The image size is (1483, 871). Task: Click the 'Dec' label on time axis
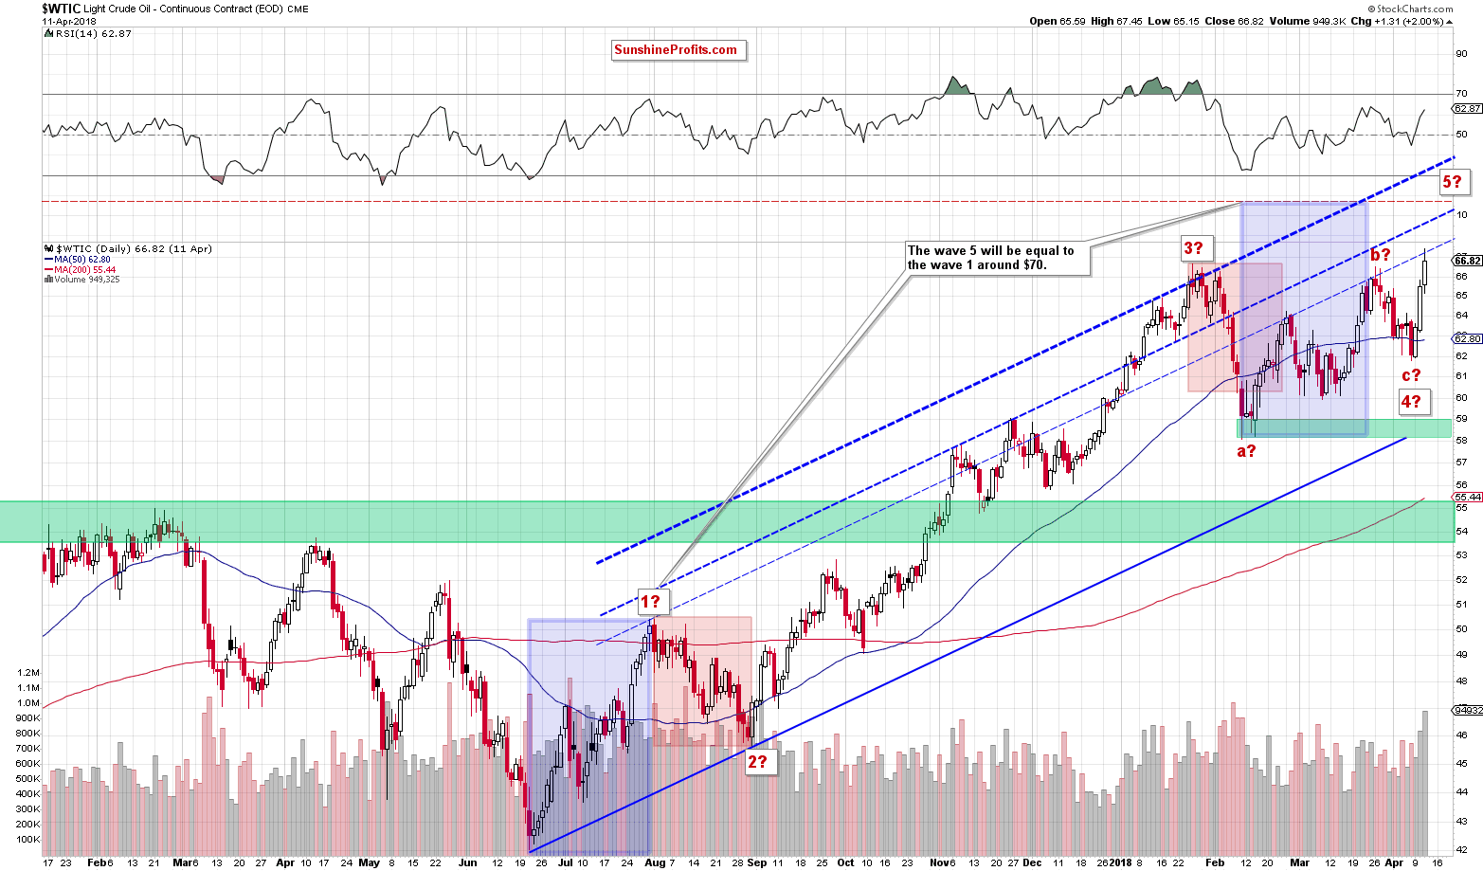1031,863
